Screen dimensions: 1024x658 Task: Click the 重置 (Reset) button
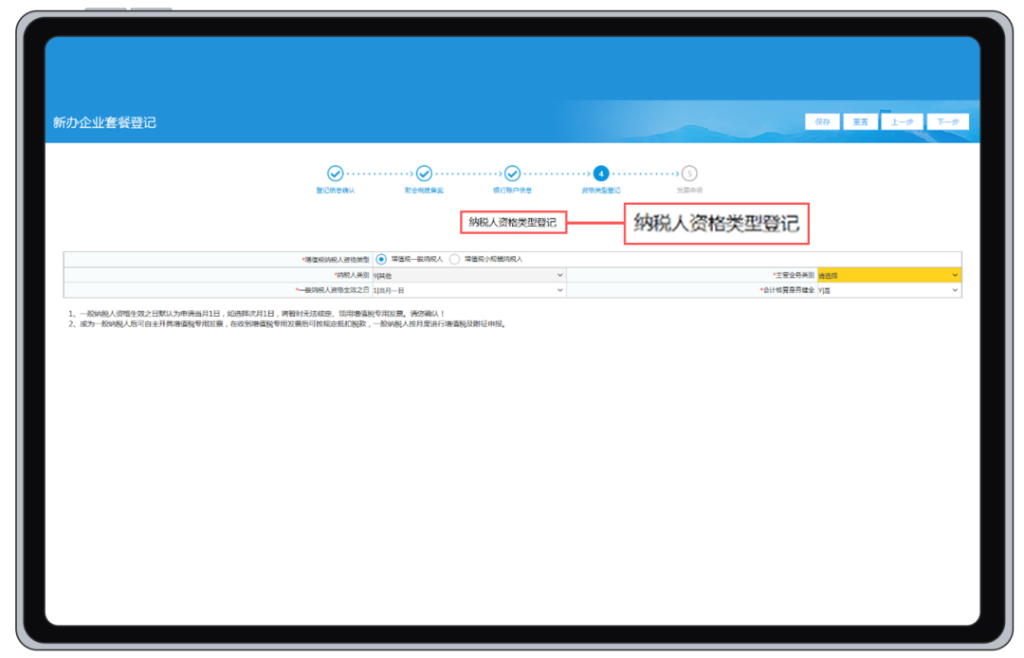[860, 122]
